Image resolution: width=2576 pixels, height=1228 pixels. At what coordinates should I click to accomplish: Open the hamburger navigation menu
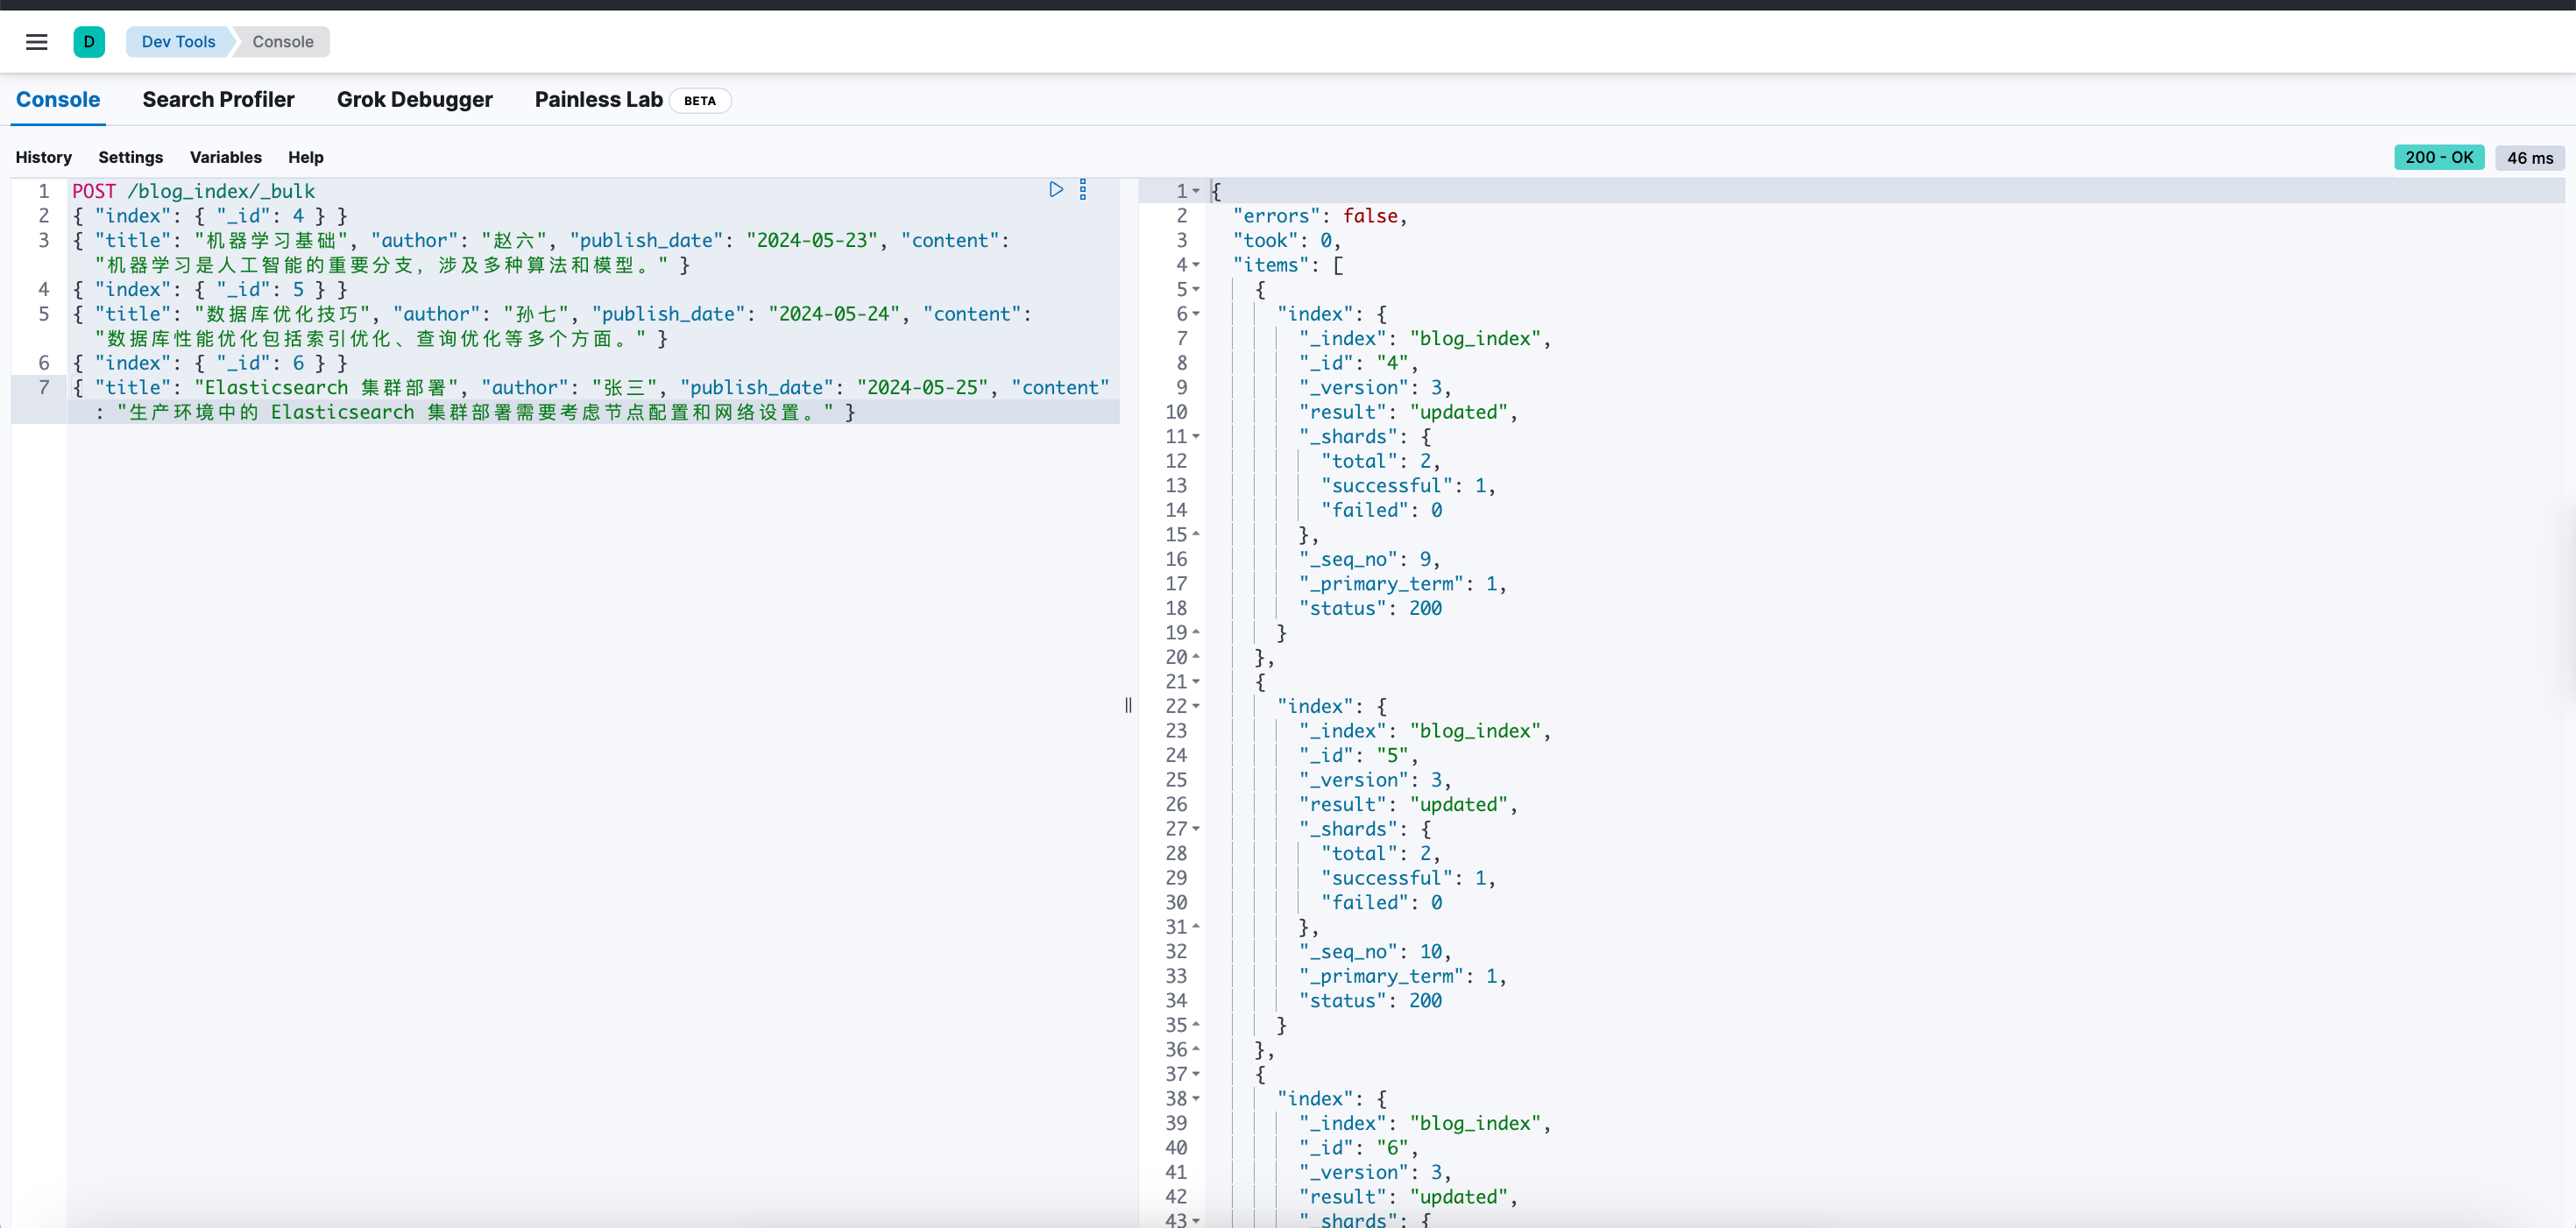point(37,42)
